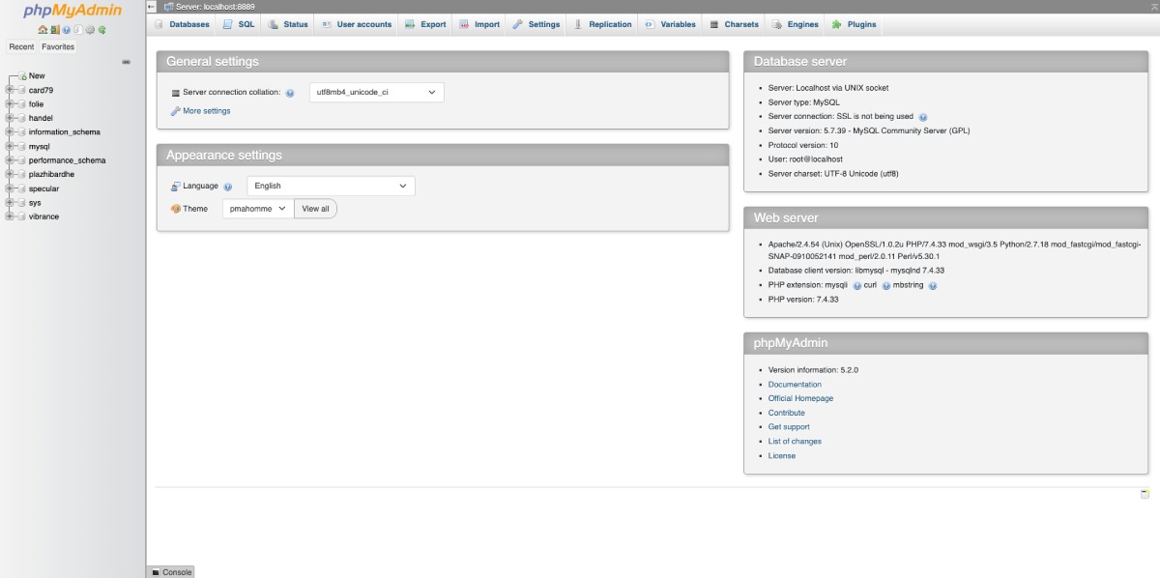This screenshot has height=578, width=1160.
Task: Click the Contribute link
Action: point(787,413)
